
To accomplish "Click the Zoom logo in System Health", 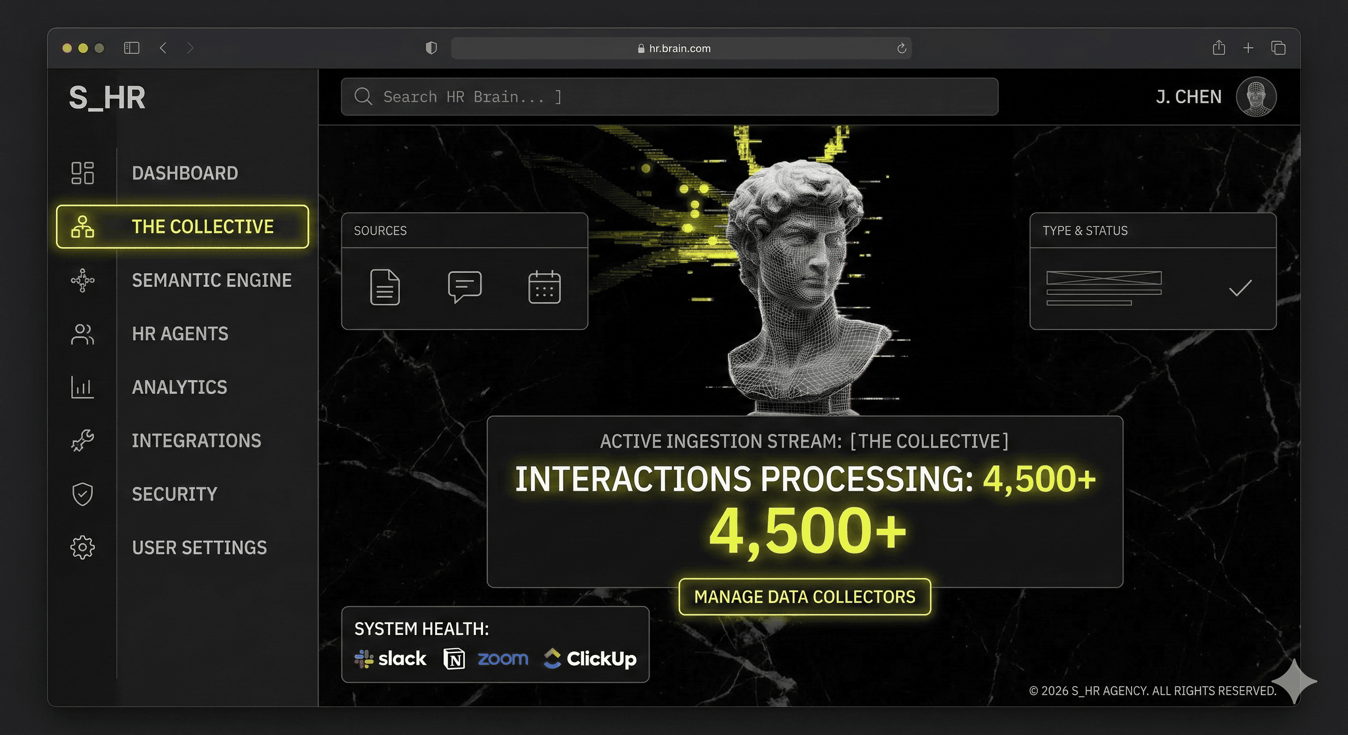I will coord(503,658).
